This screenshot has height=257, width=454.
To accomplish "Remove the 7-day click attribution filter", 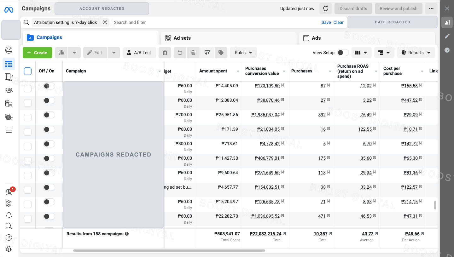I will coord(105,22).
